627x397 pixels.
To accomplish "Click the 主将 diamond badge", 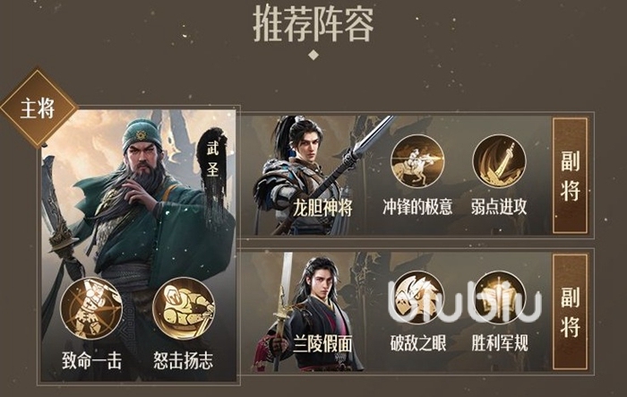I will click(x=38, y=108).
